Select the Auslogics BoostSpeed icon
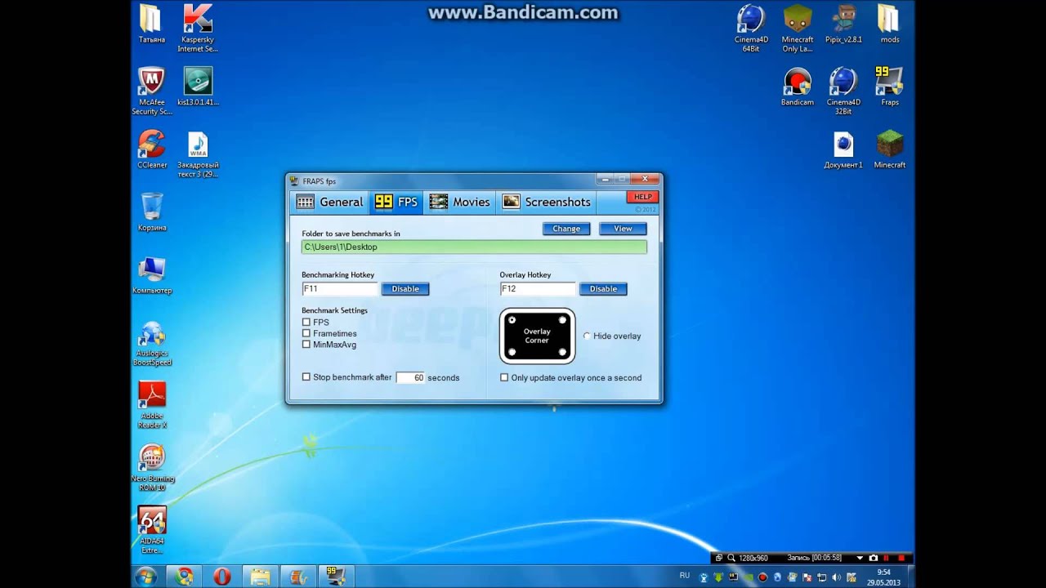This screenshot has width=1046, height=588. pos(152,343)
